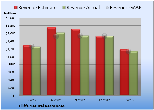The image size is (154, 110).
Task: Click the GAAP sphere marker for 3-2013
Action: click(x=129, y=51)
